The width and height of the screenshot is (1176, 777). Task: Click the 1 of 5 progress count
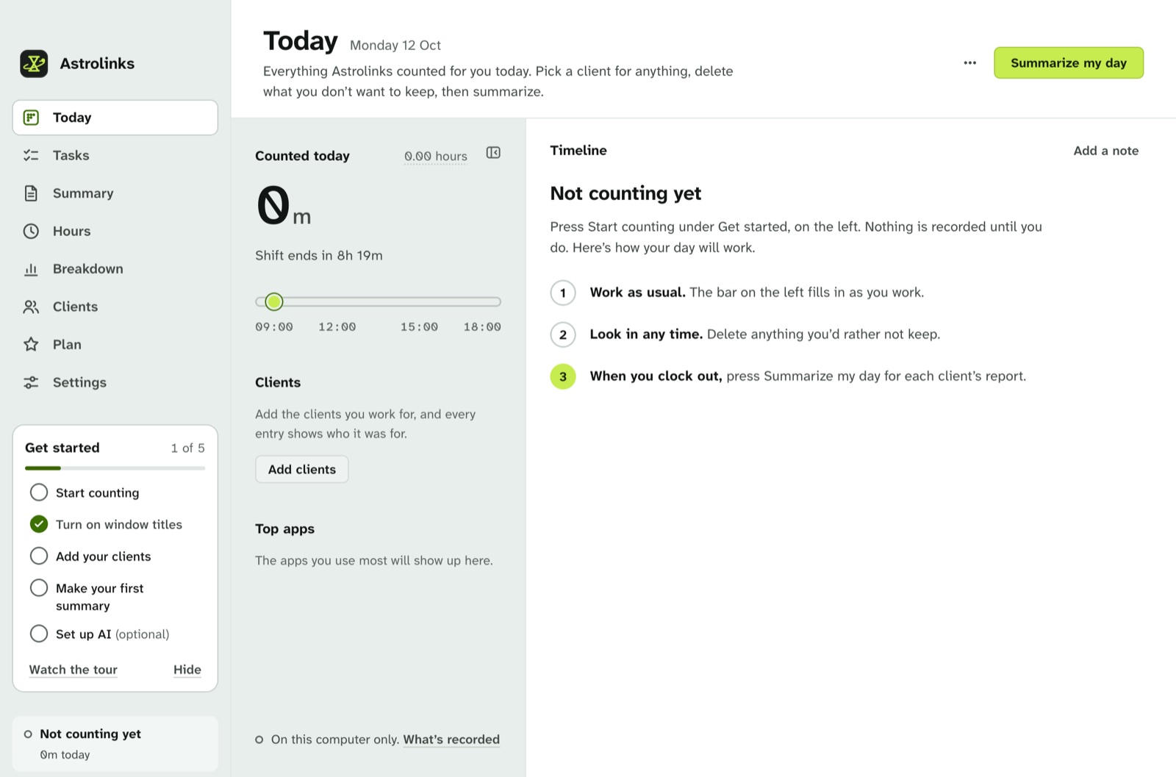tap(188, 448)
